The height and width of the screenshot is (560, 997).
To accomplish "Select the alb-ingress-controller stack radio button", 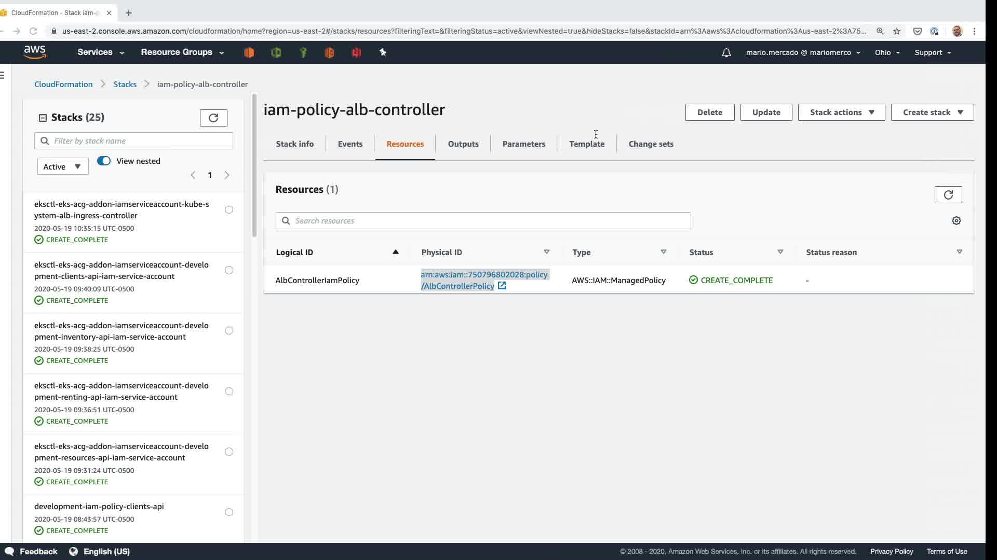I will point(228,209).
